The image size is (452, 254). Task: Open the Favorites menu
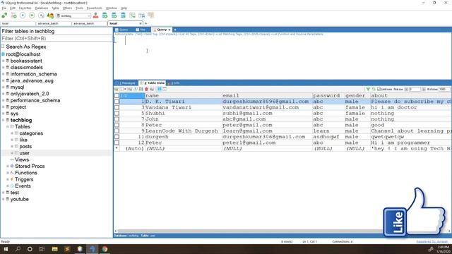25,8
